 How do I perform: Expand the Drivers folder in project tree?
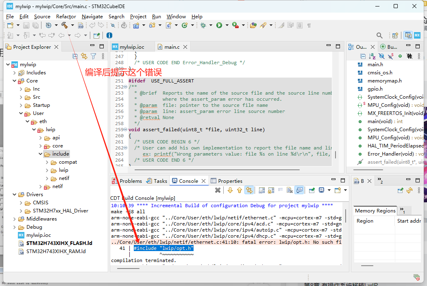tap(15, 195)
